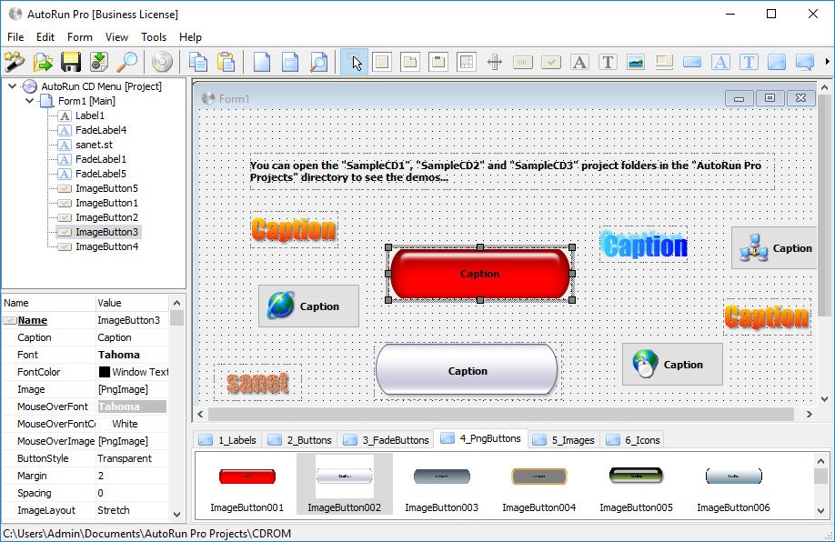Open the Tools menu
835x542 pixels.
tap(154, 36)
